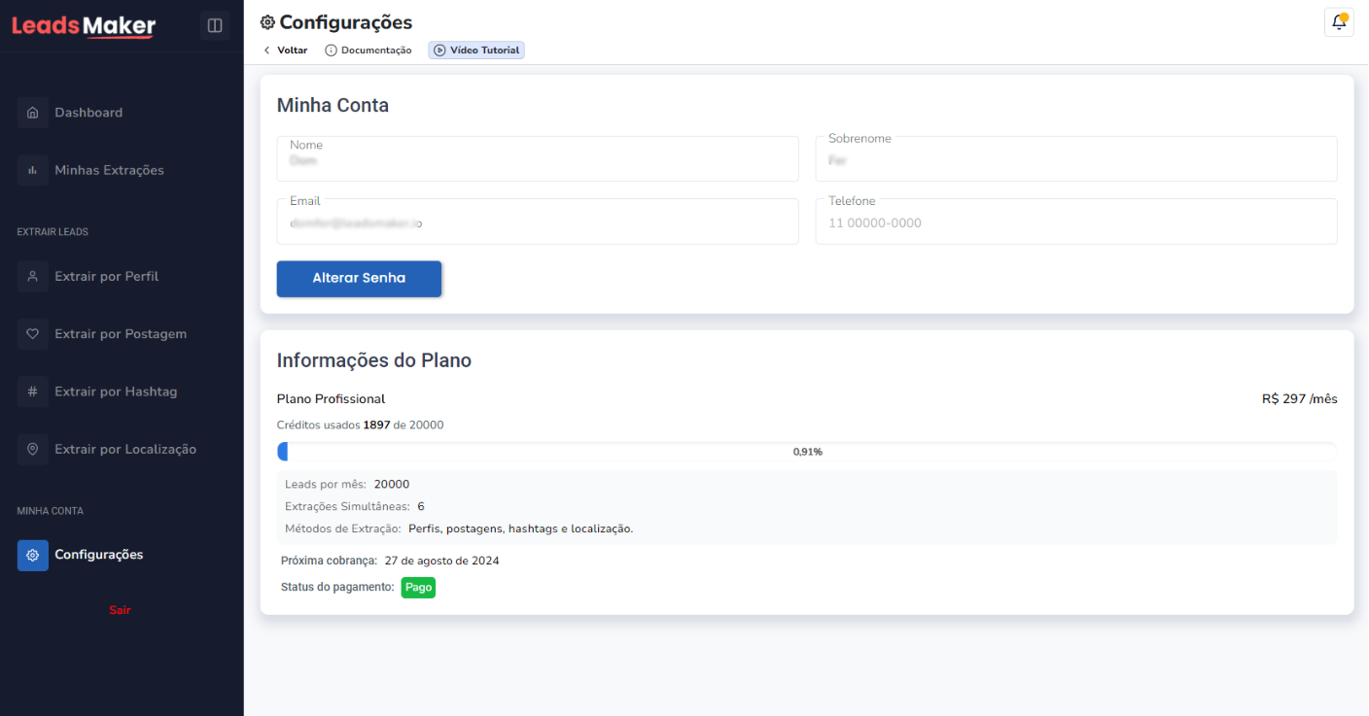The image size is (1369, 716).
Task: Open the Dashboard from the sidebar
Action: click(32, 112)
